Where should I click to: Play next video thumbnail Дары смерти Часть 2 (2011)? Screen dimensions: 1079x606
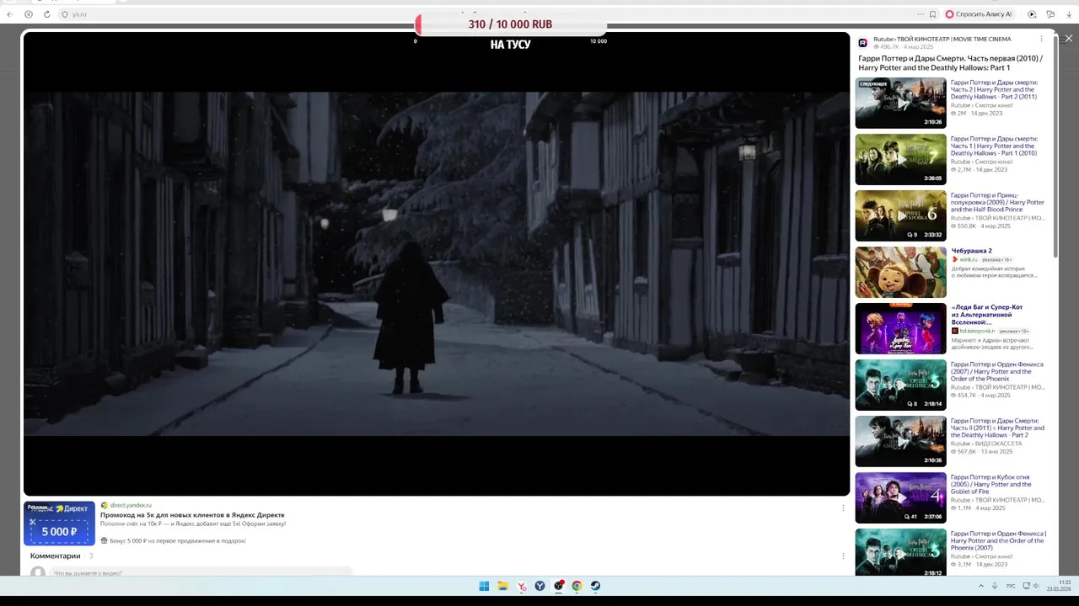coord(900,104)
